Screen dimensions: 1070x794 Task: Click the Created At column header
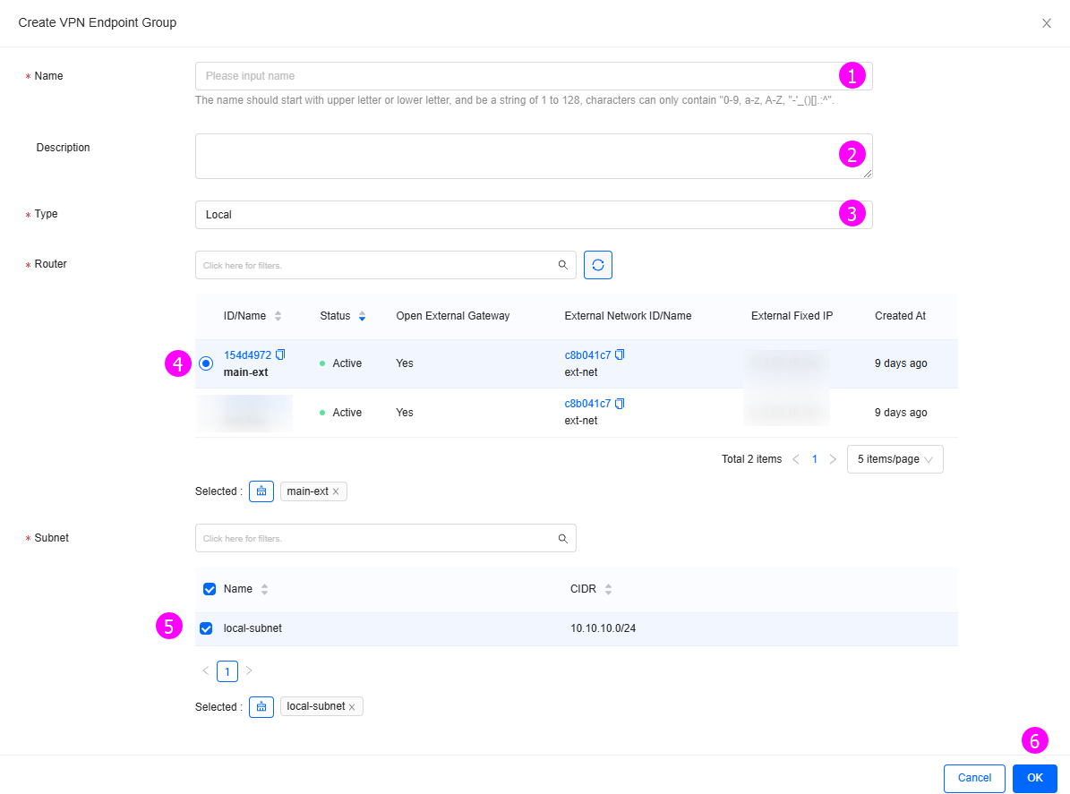click(900, 316)
